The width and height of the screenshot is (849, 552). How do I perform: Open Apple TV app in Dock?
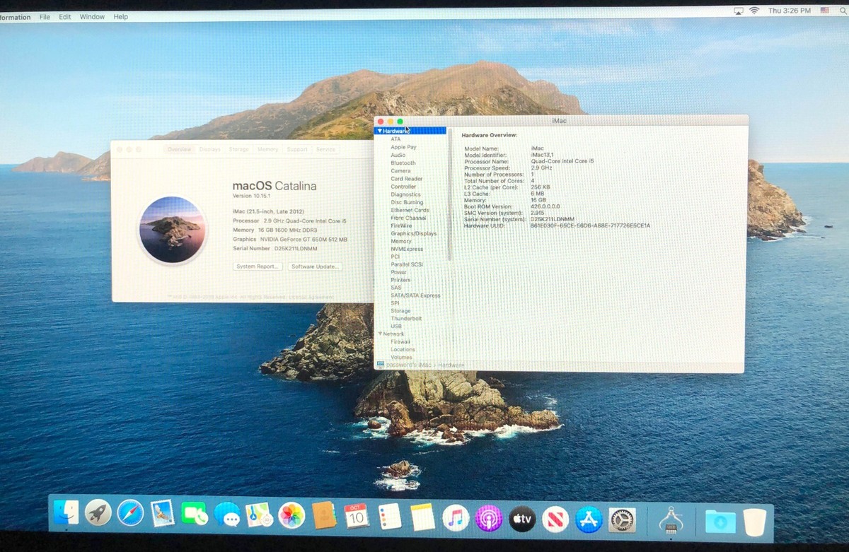[522, 519]
